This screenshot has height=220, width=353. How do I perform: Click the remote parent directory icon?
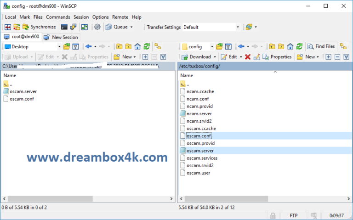(272, 46)
